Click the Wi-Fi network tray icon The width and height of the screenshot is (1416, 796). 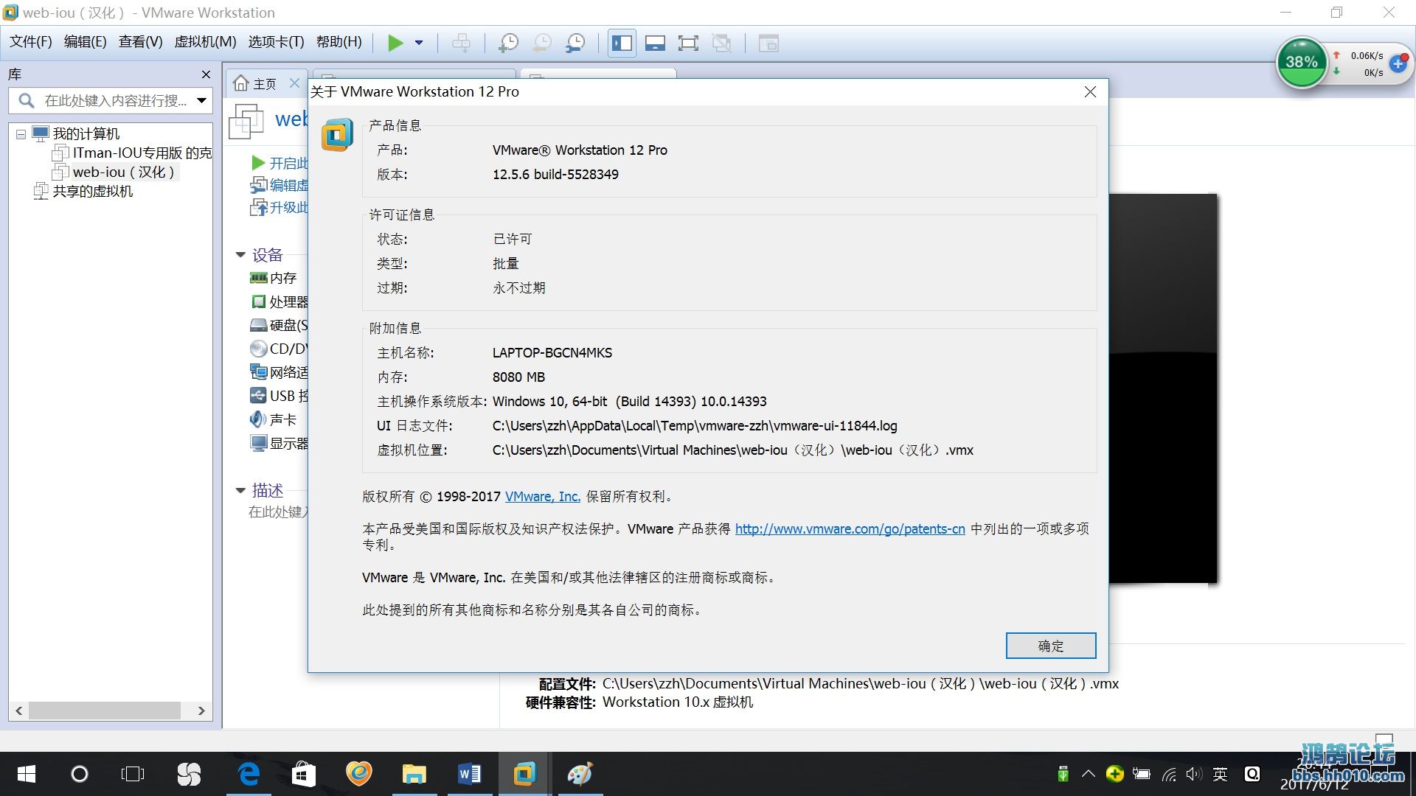[x=1169, y=774]
